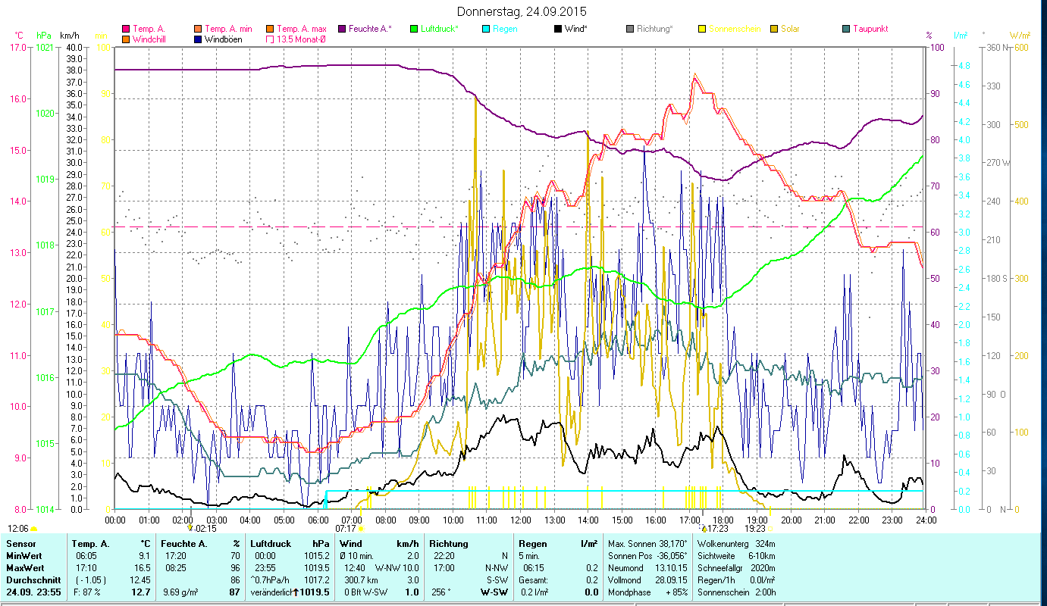
Task: Click the Luftdruck green legend square
Action: pyautogui.click(x=414, y=29)
